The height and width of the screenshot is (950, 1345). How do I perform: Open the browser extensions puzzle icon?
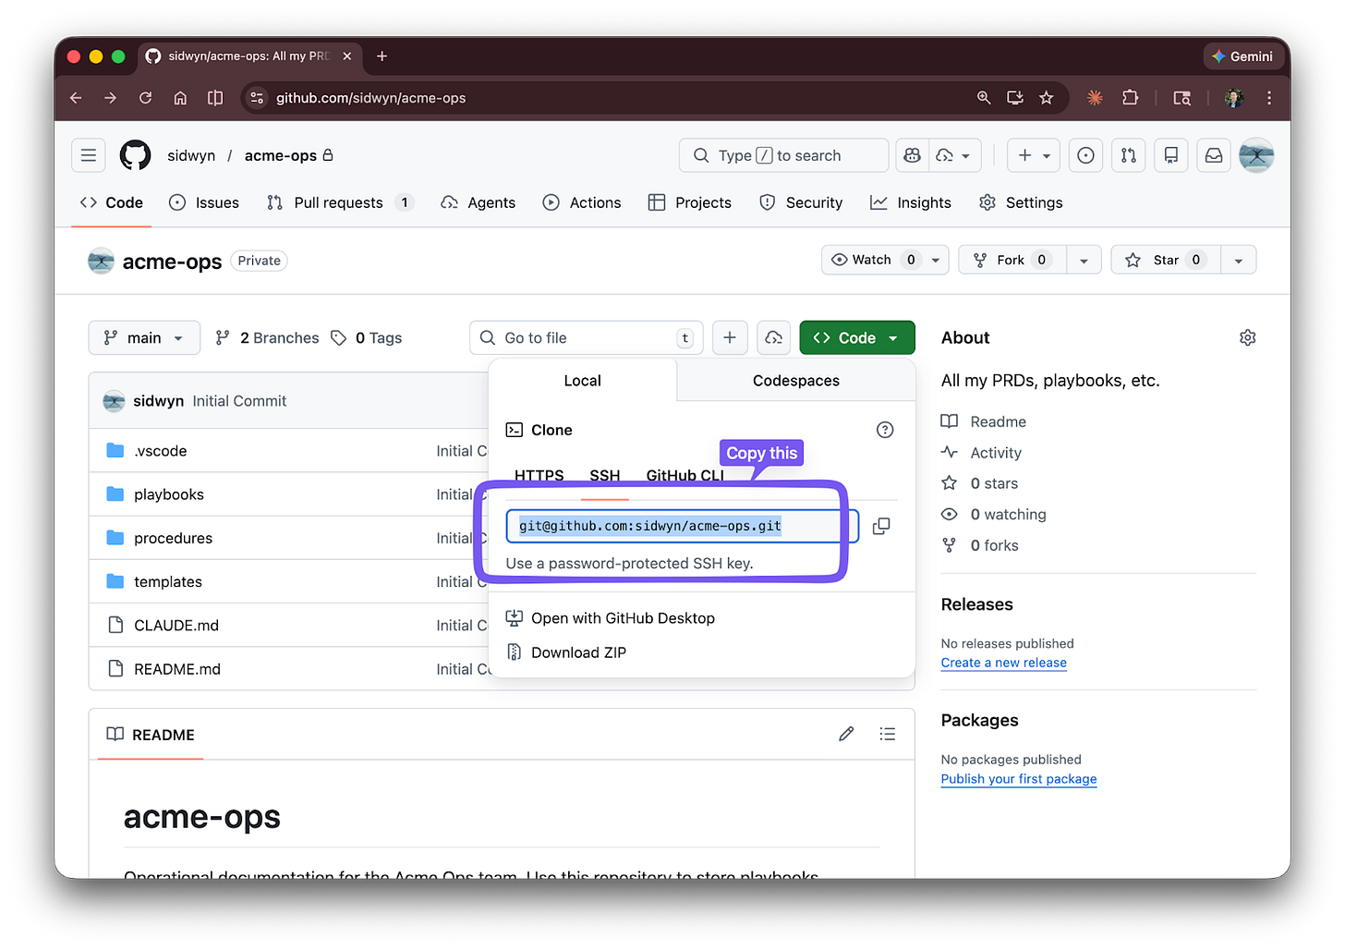tap(1130, 98)
